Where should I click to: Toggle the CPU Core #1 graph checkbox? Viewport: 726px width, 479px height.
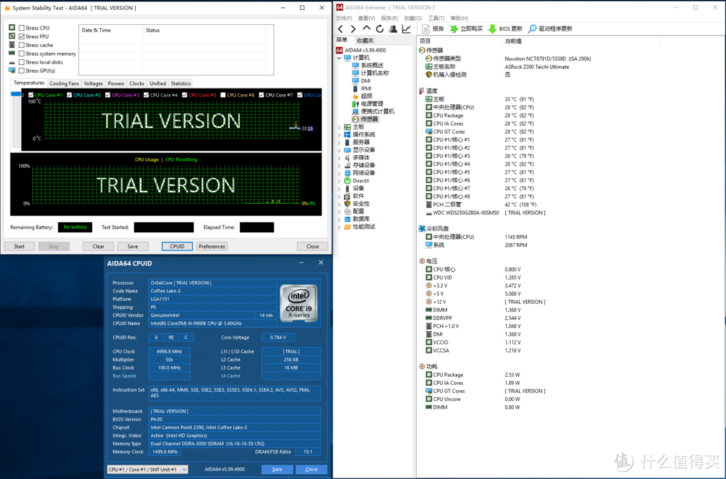pos(31,95)
